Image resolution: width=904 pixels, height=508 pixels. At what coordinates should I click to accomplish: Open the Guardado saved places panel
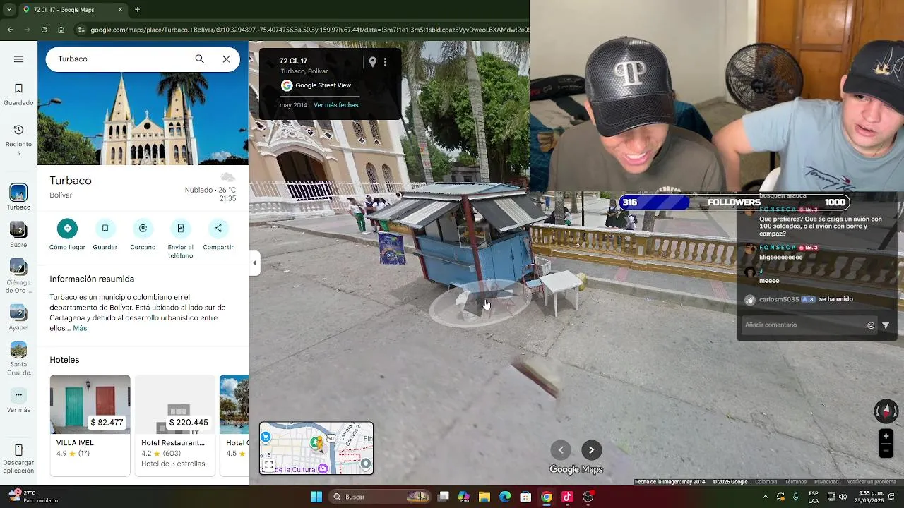[18, 95]
